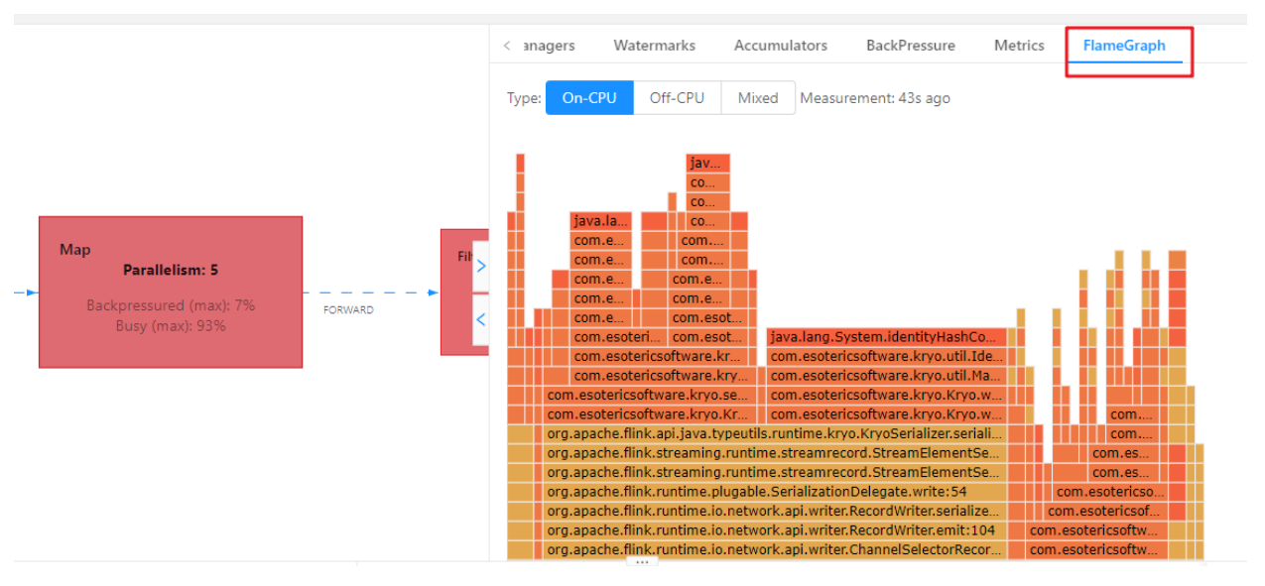This screenshot has height=586, width=1265.
Task: Click the right chevron on the panel edge
Action: 481,266
